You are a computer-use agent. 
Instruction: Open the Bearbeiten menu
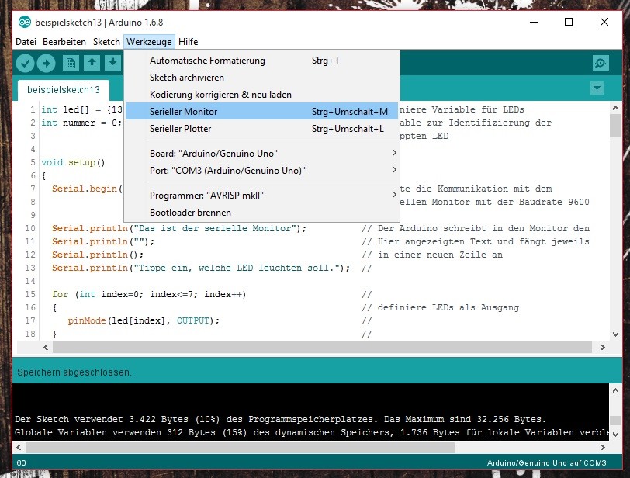click(x=64, y=42)
